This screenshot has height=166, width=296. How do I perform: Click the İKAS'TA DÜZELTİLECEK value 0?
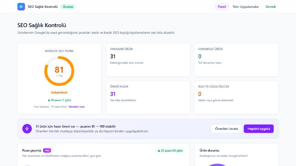point(200,94)
